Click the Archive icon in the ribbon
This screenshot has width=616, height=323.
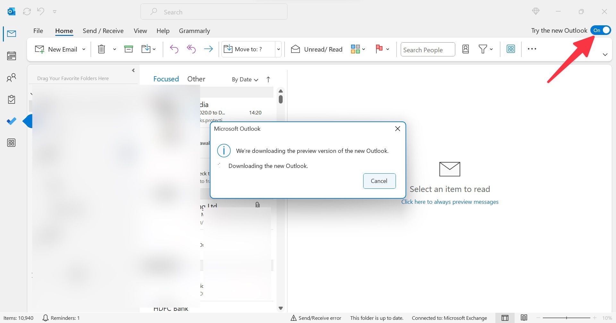tap(129, 49)
